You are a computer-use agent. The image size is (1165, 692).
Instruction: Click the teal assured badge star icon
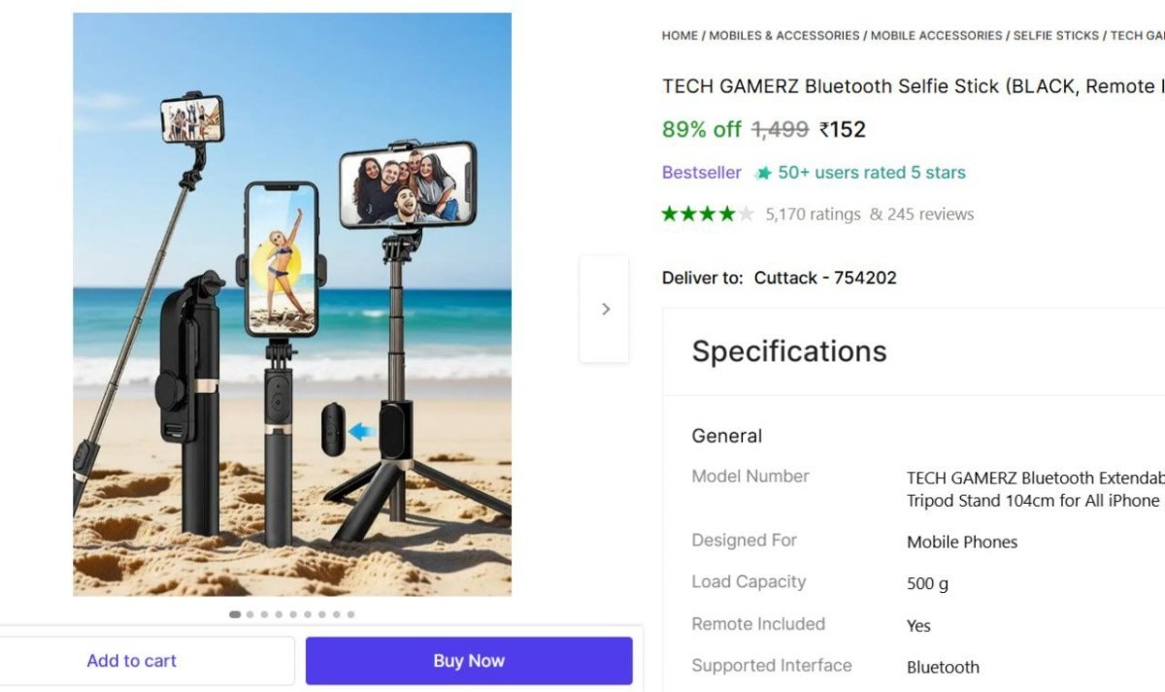(x=766, y=172)
